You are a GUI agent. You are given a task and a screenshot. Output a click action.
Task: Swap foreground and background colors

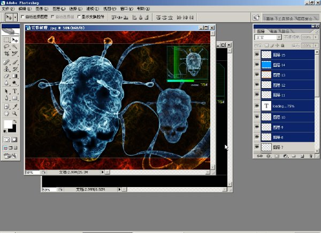15,121
